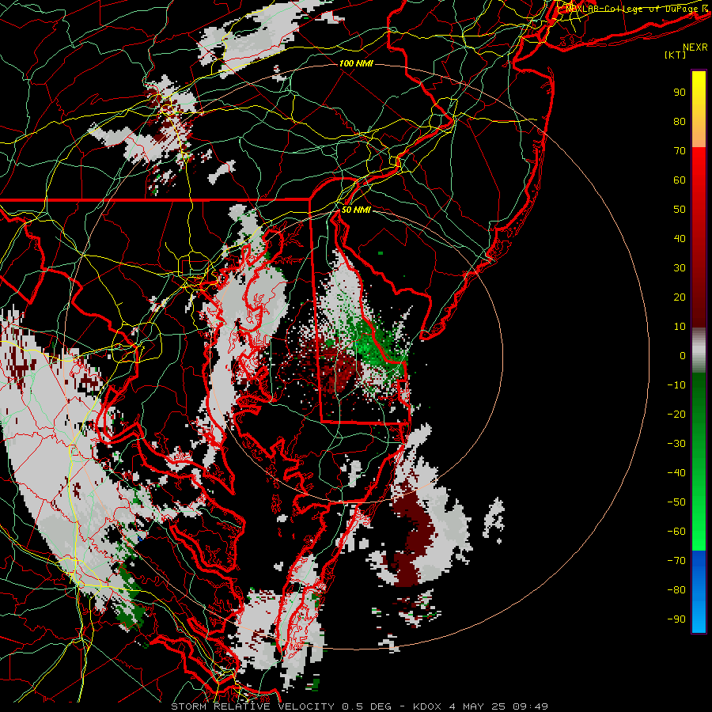The width and height of the screenshot is (712, 712).
Task: Click the "[KT]" units label above scale
Action: point(675,55)
